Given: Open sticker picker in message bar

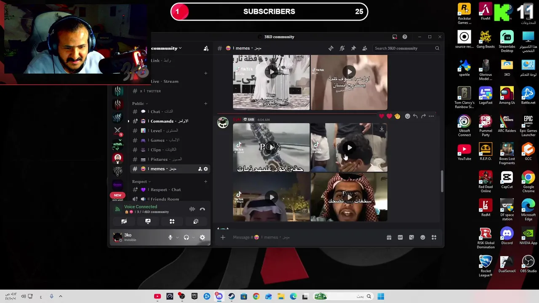Looking at the screenshot, I should (411, 237).
